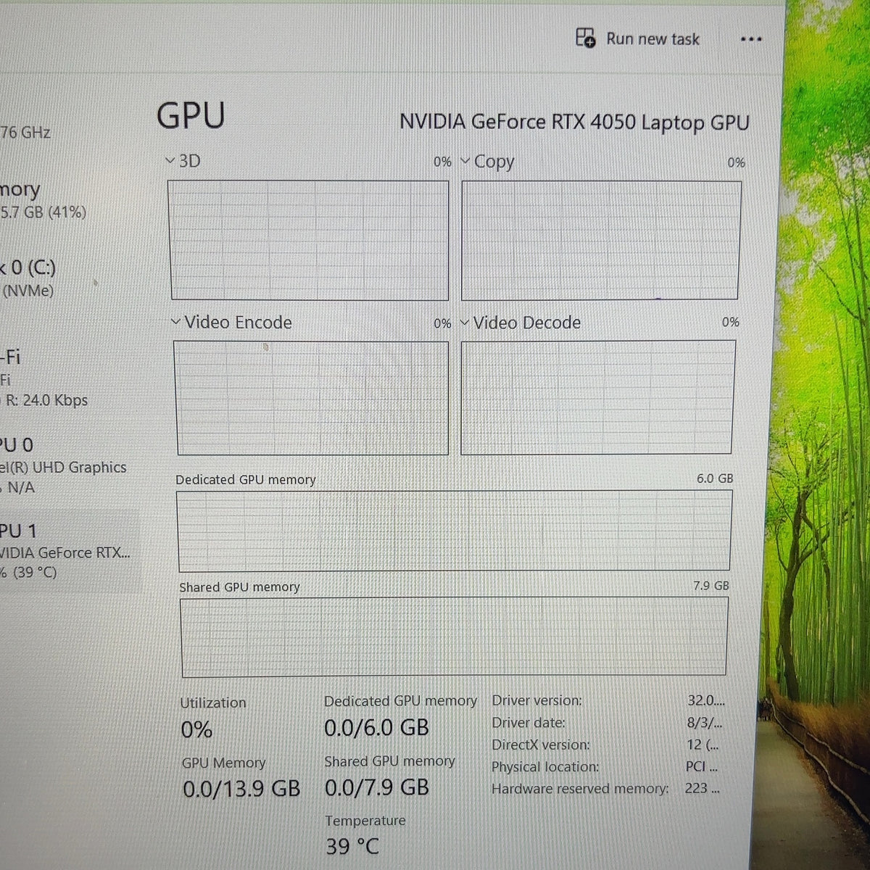The width and height of the screenshot is (870, 870).
Task: Click the GPU Memory 0.0/13.9 GB value
Action: coord(241,789)
